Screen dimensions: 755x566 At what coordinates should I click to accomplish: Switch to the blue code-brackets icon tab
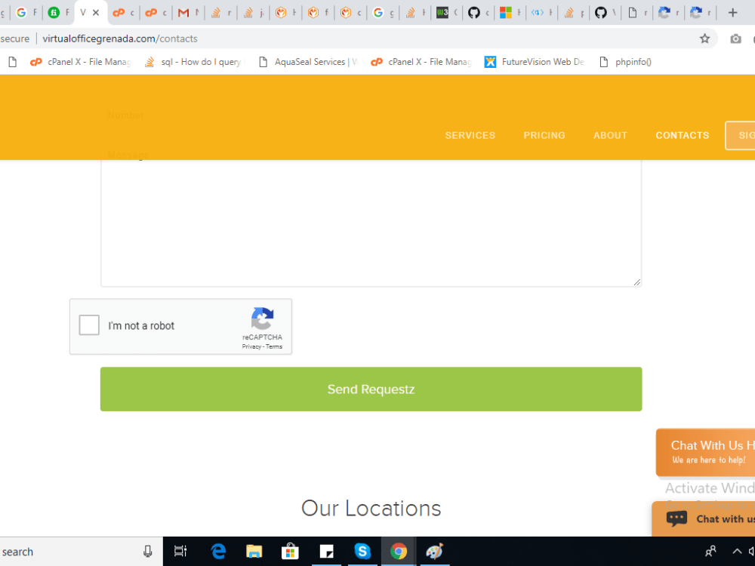[x=538, y=13]
